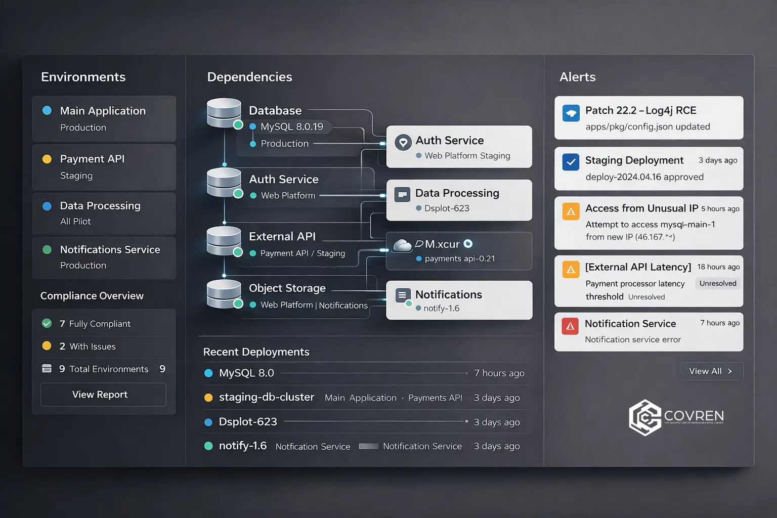Screen dimensions: 777x518
Task: Click the gray bar in notify-1.6 row
Action: tap(368, 446)
